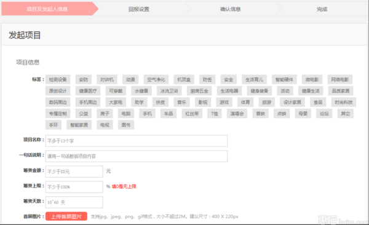Choose the 活动 tag
This screenshot has width=369, height=225.
tap(285, 91)
